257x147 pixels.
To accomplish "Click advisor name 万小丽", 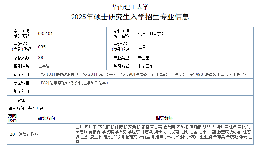I will tap(236, 132).
